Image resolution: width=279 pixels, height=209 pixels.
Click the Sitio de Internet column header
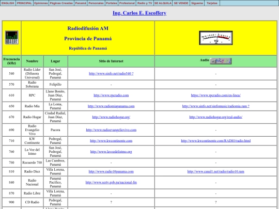tap(111, 61)
